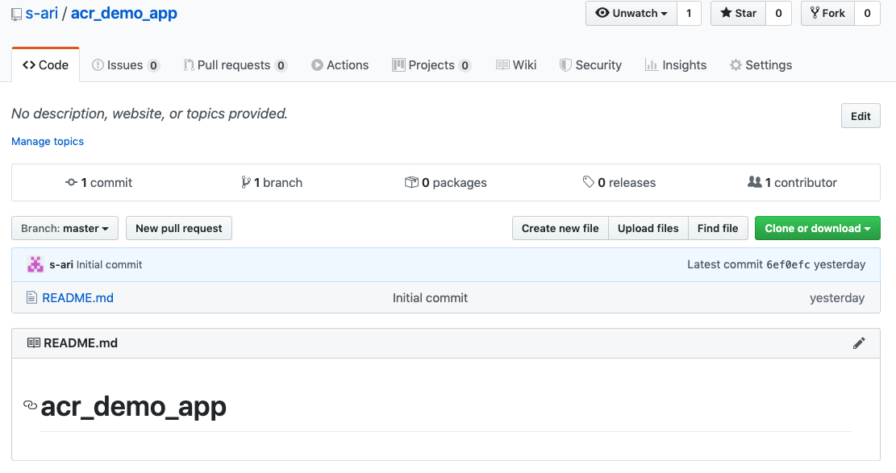Click the star icon on the Star button
The image size is (896, 473).
coord(727,13)
